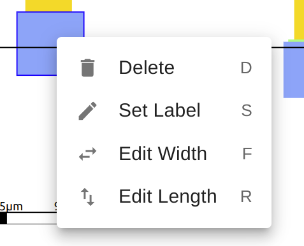Click the thin green strip above right blue rectangle
This screenshot has width=304, height=246.
point(296,41)
